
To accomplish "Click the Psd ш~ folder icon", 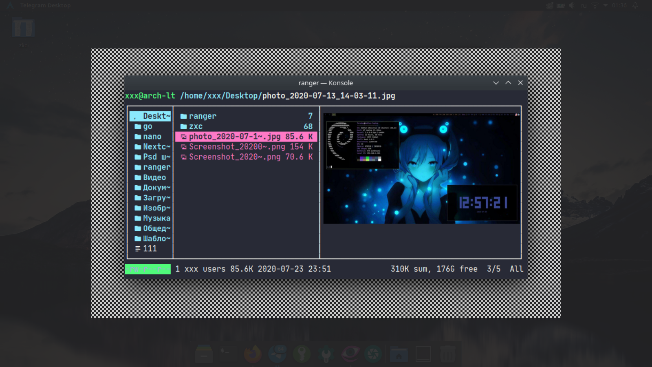I will click(x=138, y=157).
